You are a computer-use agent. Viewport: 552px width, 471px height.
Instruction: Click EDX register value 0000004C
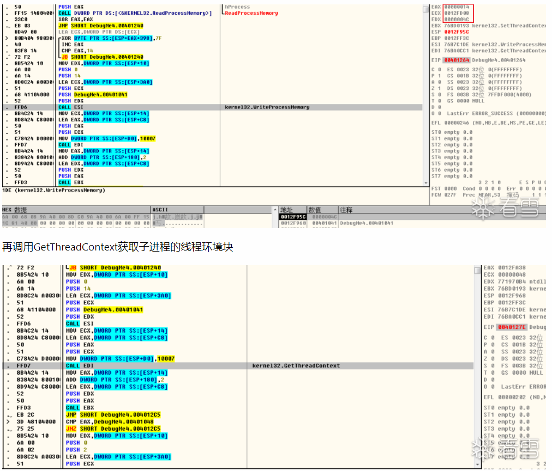(457, 20)
